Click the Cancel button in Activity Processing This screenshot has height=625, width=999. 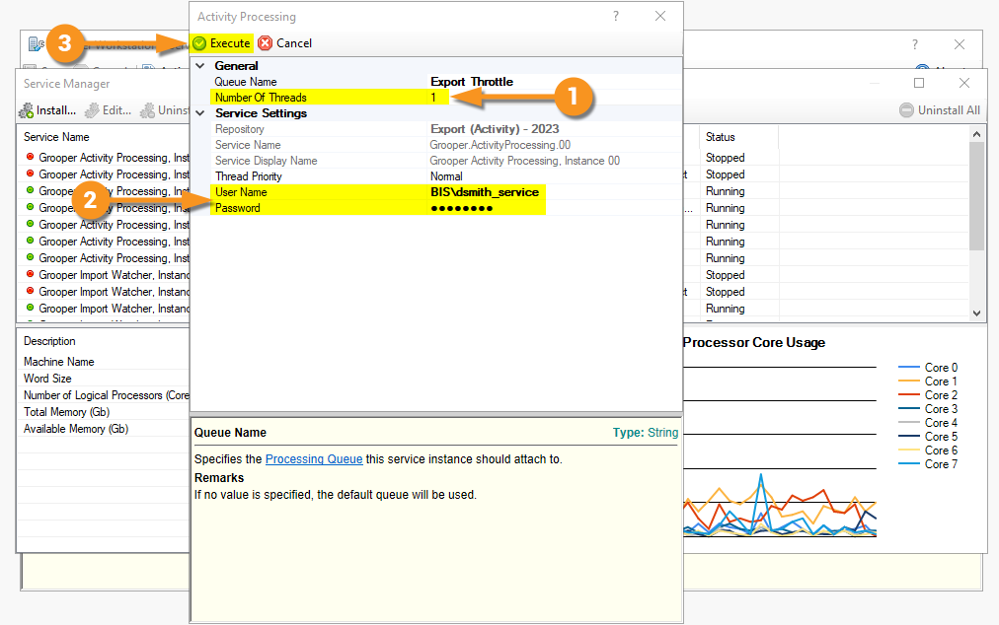[x=284, y=43]
